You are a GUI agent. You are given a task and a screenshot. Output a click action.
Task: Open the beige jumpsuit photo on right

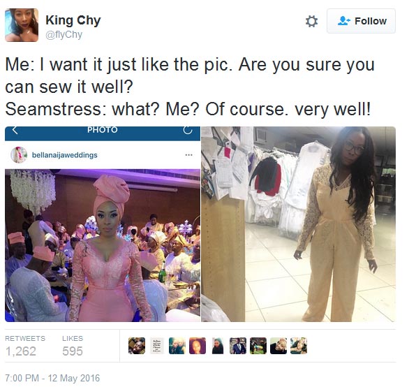pos(298,224)
